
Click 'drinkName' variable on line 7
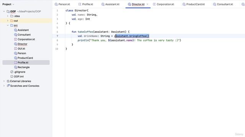pos(91,36)
